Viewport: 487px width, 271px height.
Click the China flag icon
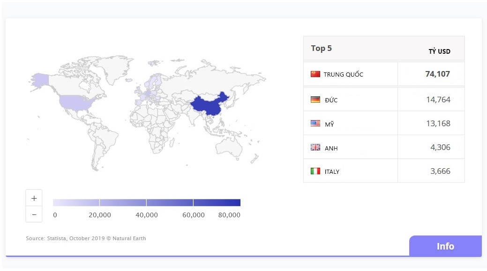[315, 74]
